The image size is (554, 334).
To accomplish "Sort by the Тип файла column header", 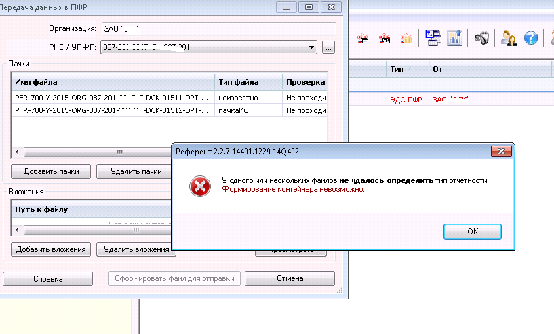I will pyautogui.click(x=248, y=83).
